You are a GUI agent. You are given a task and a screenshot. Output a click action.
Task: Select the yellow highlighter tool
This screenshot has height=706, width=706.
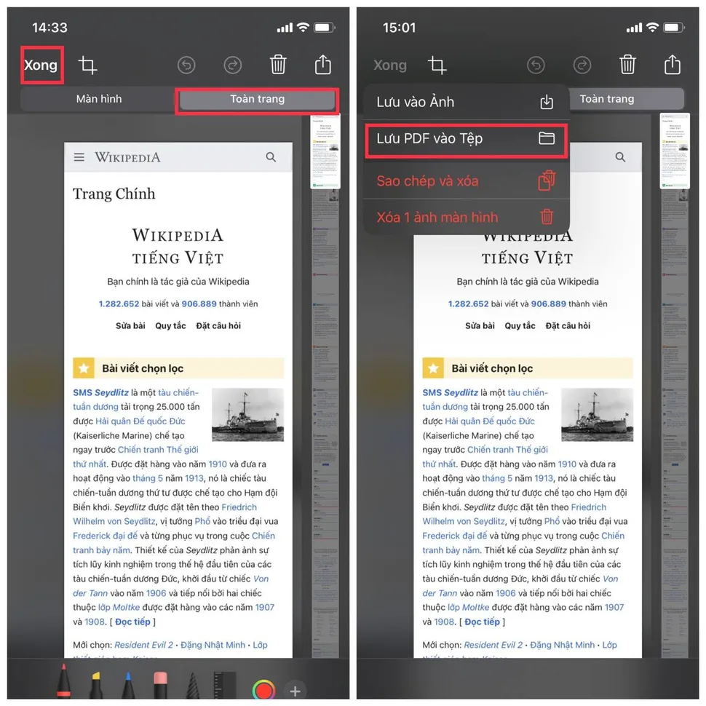click(x=96, y=684)
